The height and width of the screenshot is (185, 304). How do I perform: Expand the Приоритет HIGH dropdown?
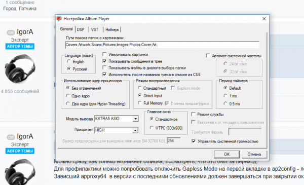pyautogui.click(x=135, y=130)
